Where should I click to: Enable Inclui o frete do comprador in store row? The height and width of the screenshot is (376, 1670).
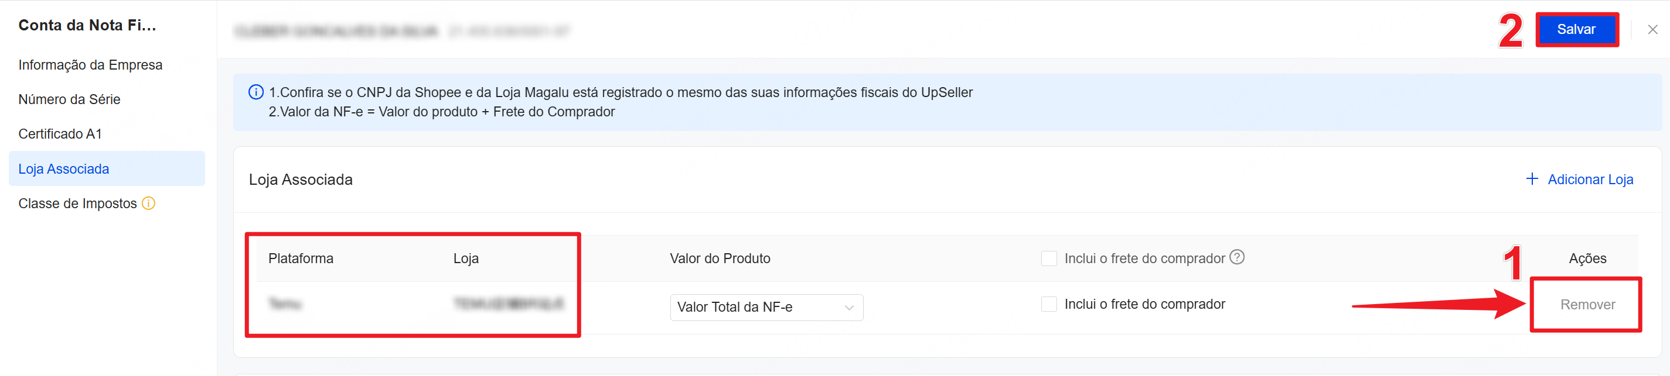(1048, 304)
